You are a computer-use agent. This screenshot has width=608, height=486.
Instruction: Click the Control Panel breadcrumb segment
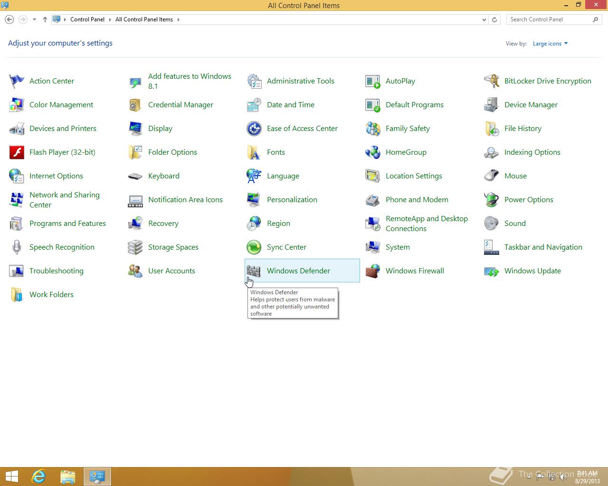tap(87, 19)
